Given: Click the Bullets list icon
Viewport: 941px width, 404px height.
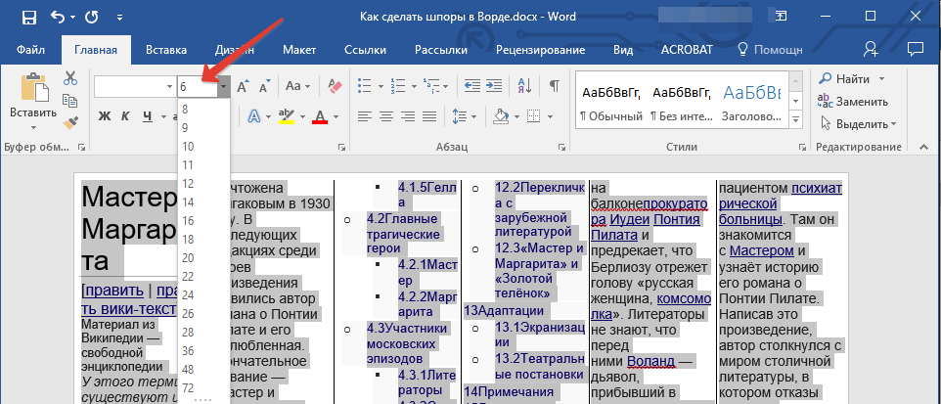Looking at the screenshot, I should 366,86.
